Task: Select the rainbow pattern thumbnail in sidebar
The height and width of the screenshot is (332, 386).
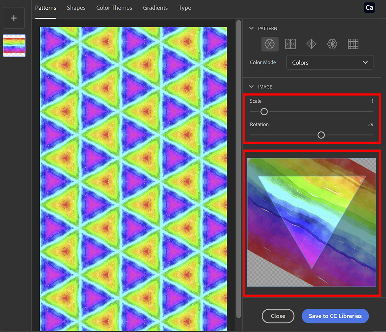Action: coord(14,46)
